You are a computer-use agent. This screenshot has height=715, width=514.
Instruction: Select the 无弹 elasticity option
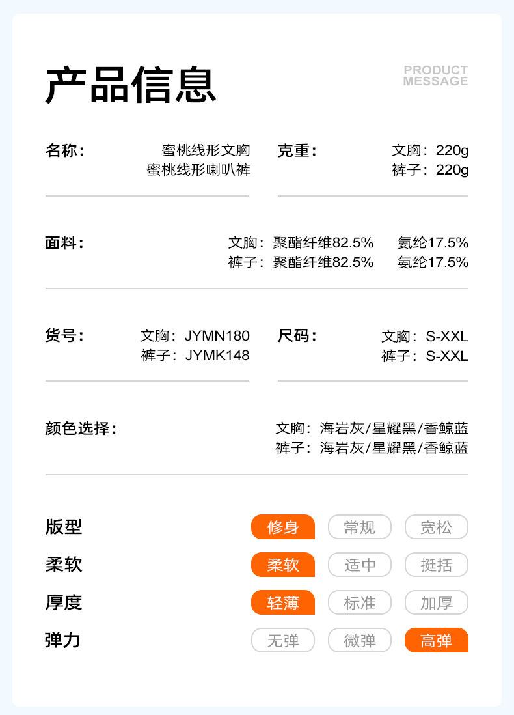click(283, 640)
